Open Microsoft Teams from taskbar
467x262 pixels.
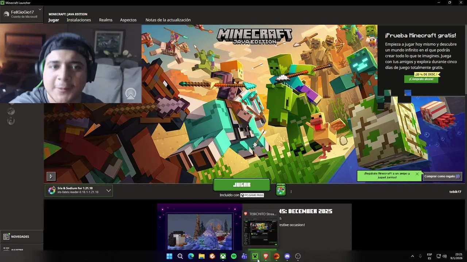(x=244, y=256)
